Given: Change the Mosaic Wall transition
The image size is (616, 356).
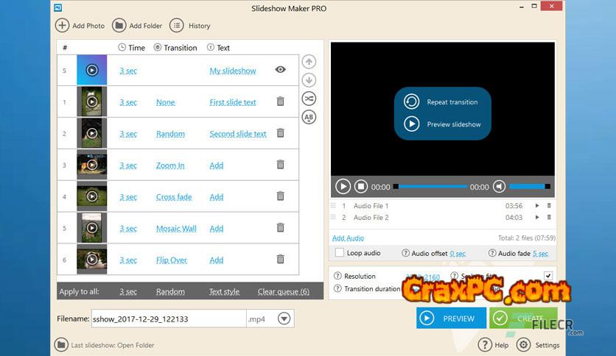Looking at the screenshot, I should pyautogui.click(x=176, y=229).
